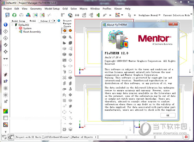
Task: Switch to the Solver C tab
Action: 45,21
